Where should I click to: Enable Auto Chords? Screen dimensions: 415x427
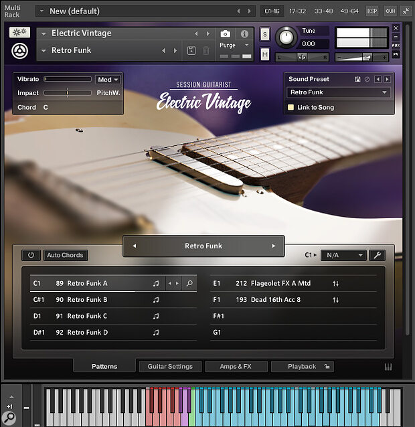click(66, 256)
